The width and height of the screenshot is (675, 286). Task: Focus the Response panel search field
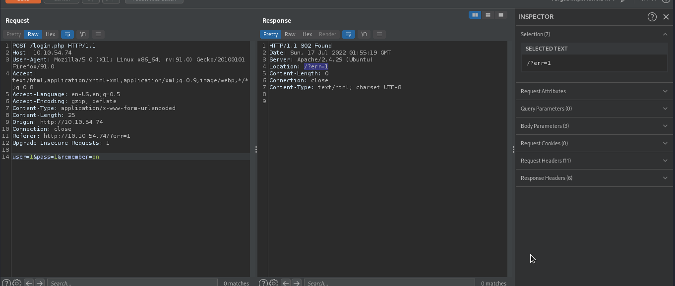click(x=389, y=283)
